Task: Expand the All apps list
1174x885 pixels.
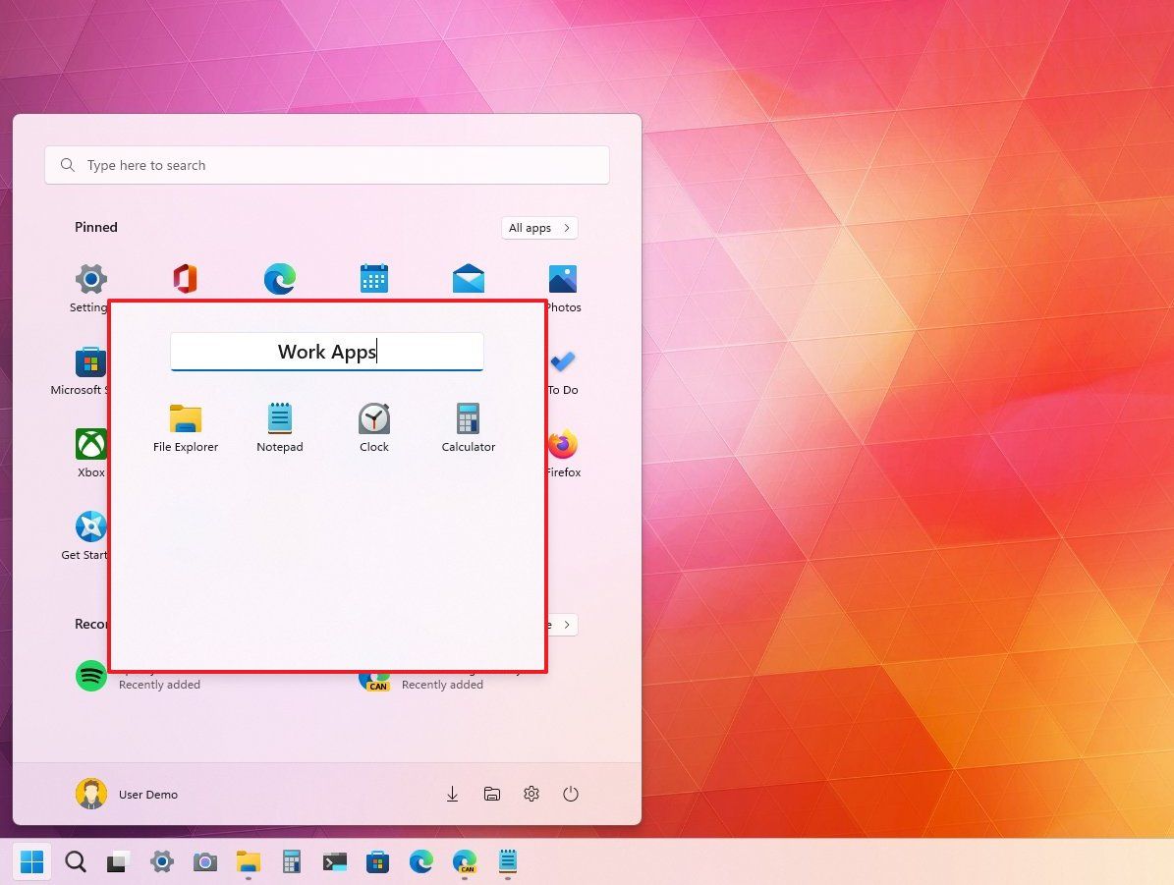Action: coord(538,228)
